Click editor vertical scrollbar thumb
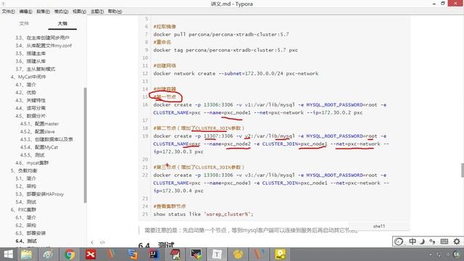 463,170
